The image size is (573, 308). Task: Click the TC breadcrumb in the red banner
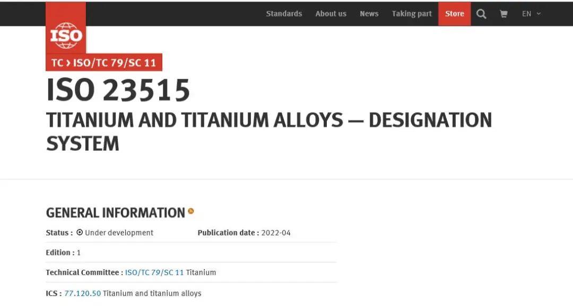coord(57,63)
